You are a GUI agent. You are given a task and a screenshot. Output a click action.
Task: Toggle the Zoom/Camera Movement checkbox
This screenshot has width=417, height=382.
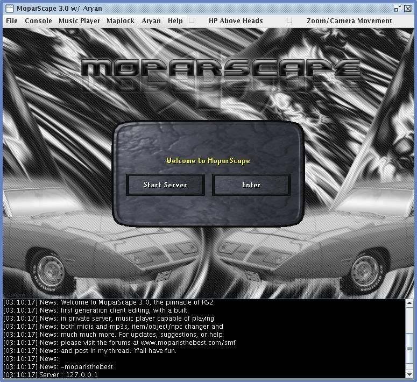[289, 21]
